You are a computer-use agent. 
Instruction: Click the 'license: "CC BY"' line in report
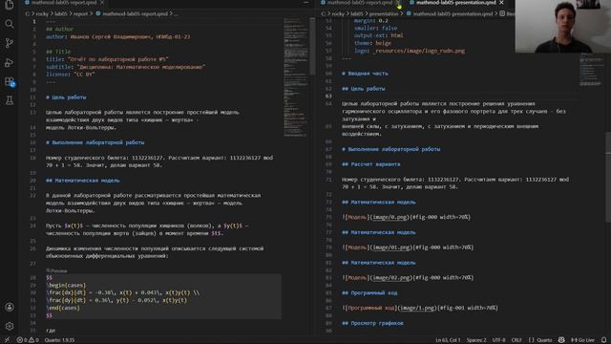click(x=71, y=75)
